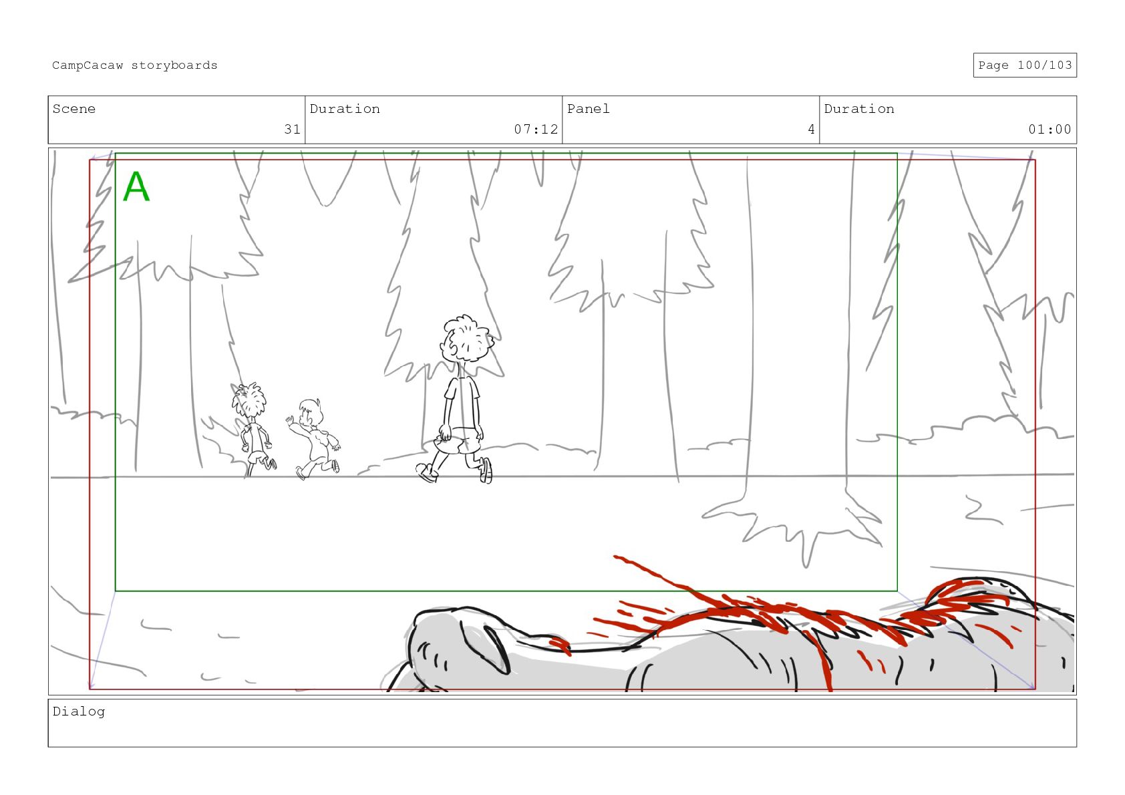Click the 'Panel' header label
The image size is (1125, 795).
(x=589, y=109)
